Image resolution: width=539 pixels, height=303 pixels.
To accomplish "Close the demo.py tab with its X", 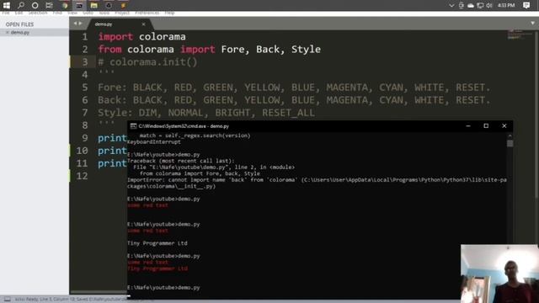I will pyautogui.click(x=144, y=24).
